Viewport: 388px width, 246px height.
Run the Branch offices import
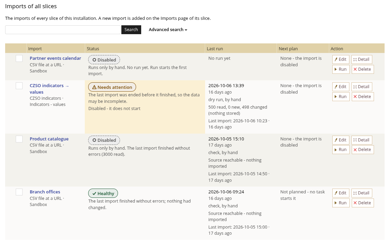click(x=341, y=203)
